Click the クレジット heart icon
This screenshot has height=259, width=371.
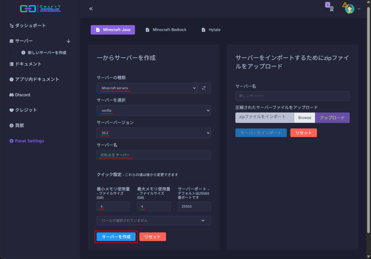coord(11,110)
